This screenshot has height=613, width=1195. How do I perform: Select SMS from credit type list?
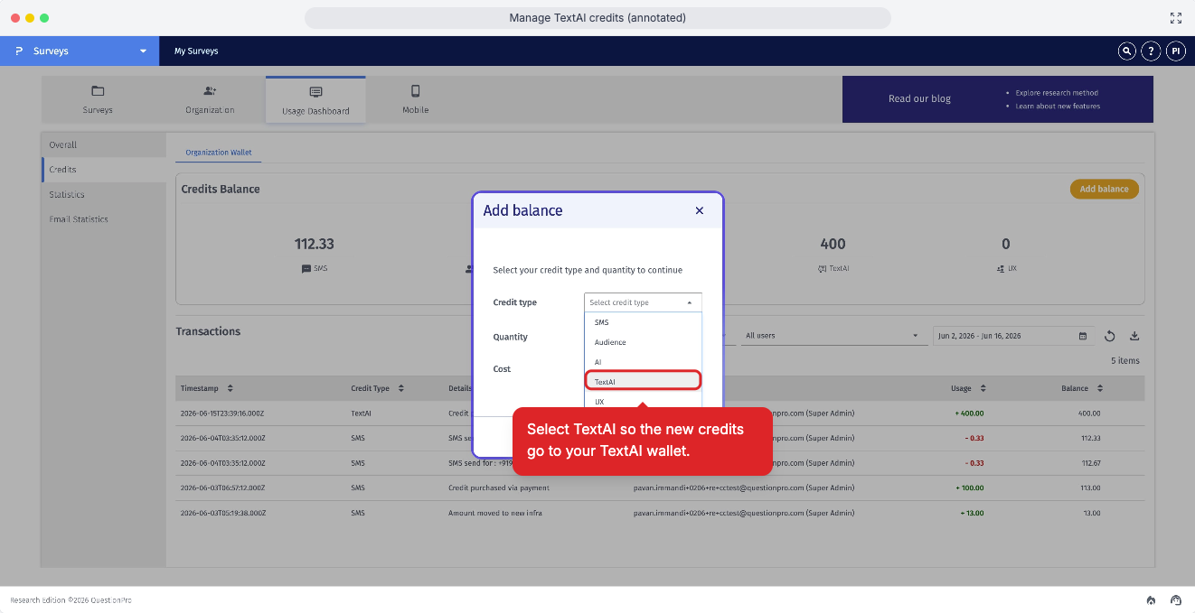pyautogui.click(x=643, y=322)
